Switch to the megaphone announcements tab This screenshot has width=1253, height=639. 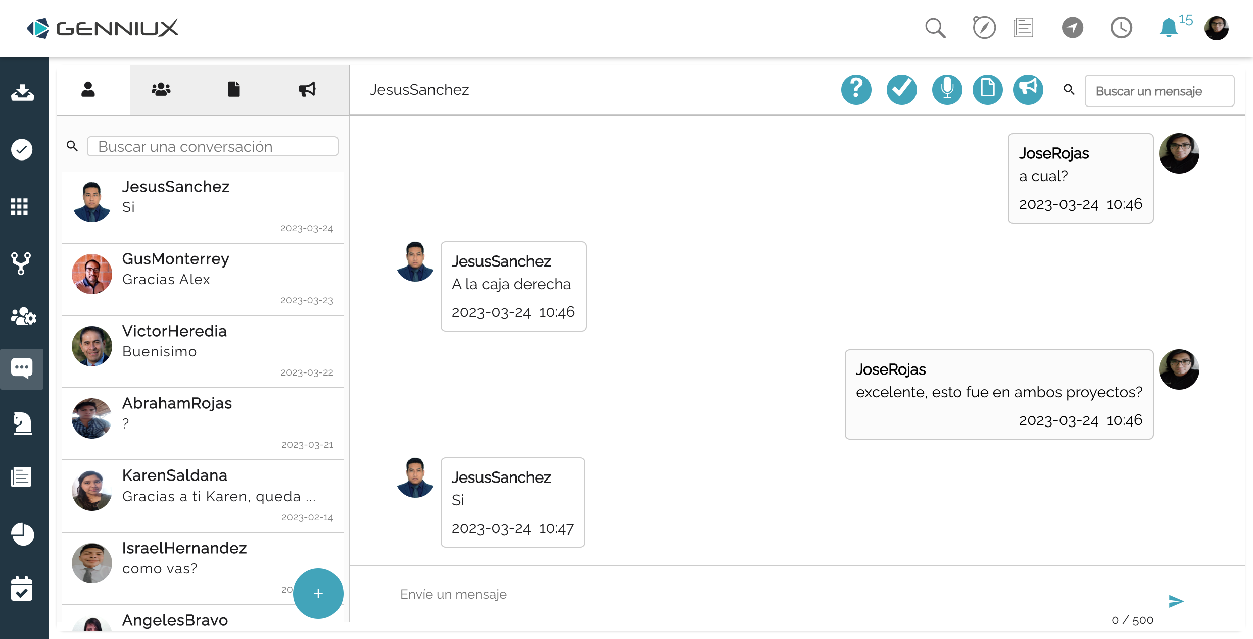(x=307, y=90)
